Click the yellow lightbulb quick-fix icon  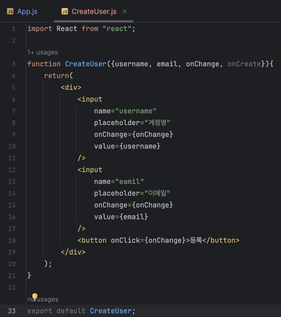point(35,297)
